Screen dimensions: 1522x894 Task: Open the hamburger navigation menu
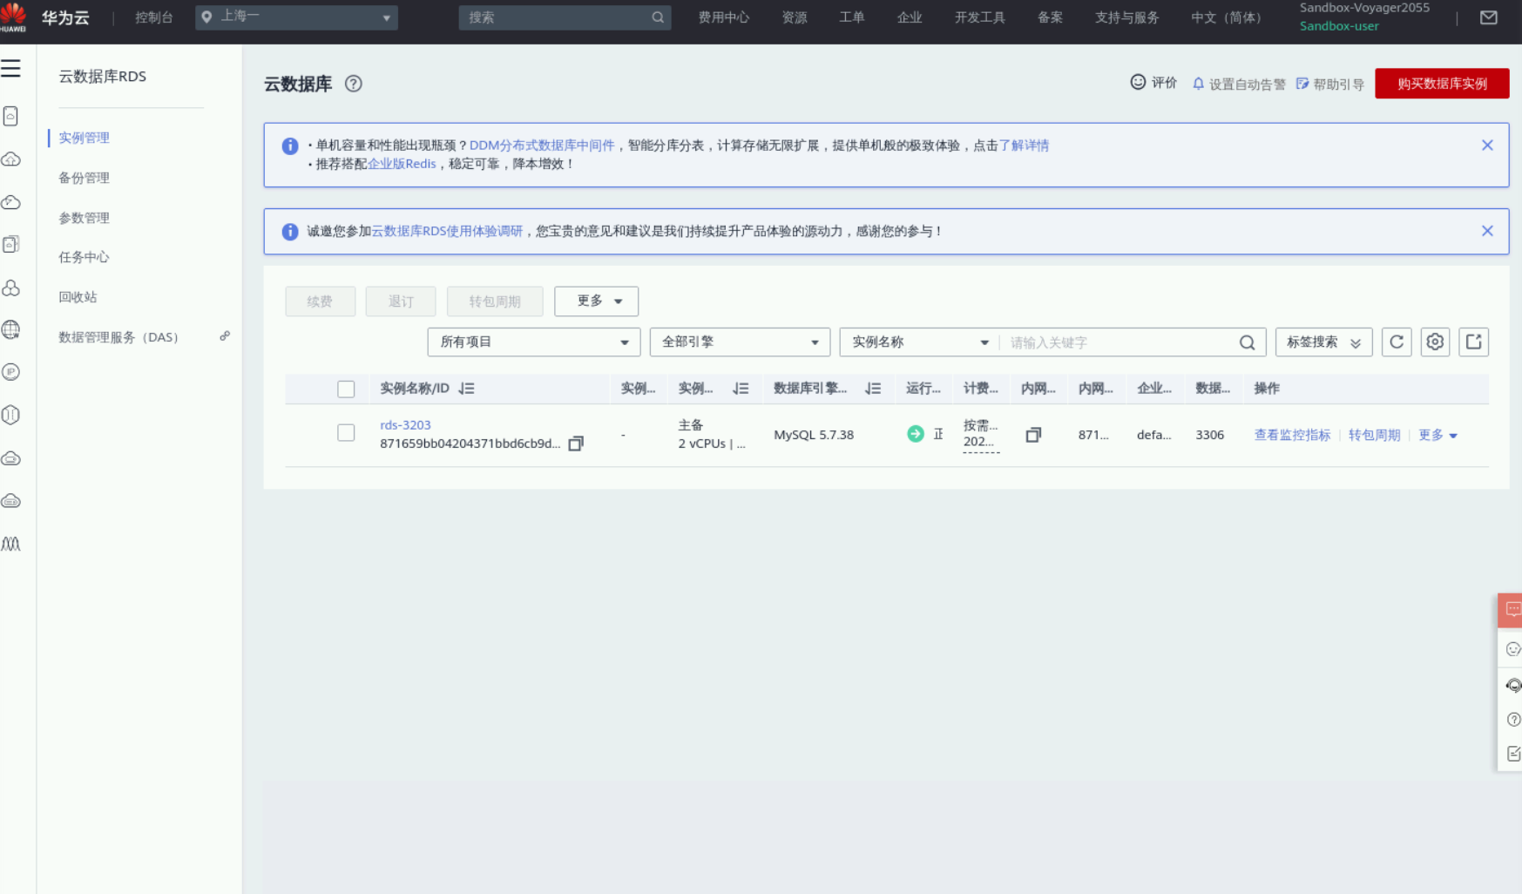tap(10, 69)
